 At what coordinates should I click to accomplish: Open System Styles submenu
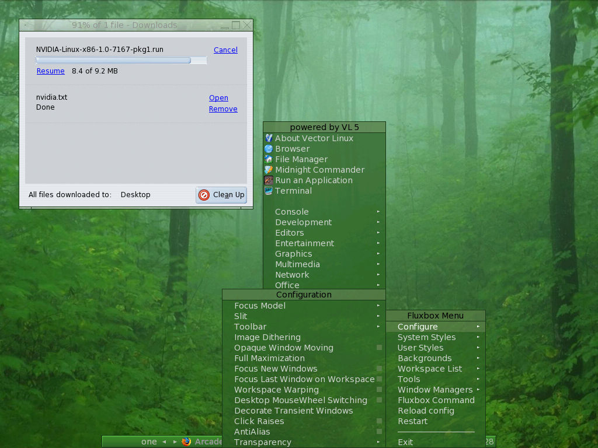point(436,337)
